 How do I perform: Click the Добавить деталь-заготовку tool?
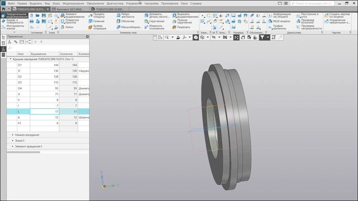pos(157,15)
